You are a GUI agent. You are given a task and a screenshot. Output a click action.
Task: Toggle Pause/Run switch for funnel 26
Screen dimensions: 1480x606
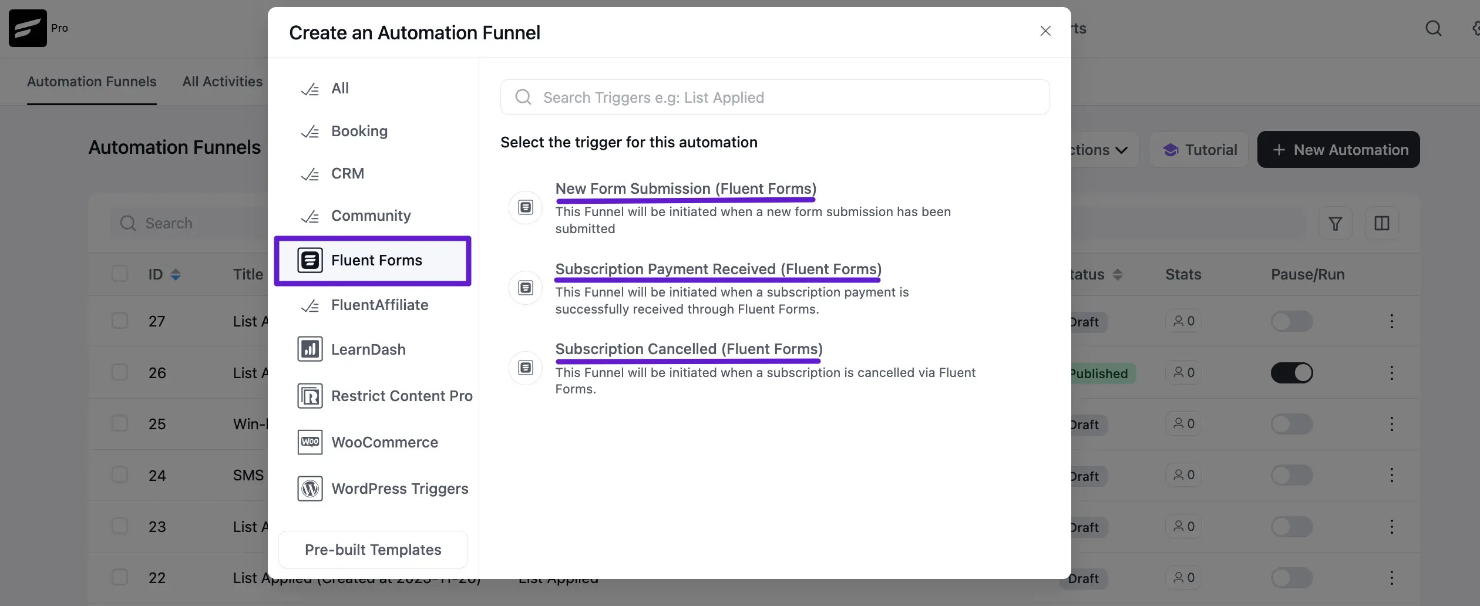tap(1292, 373)
